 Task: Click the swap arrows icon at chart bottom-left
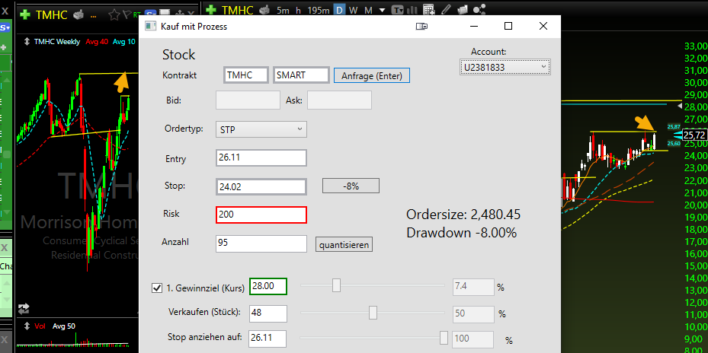tap(24, 309)
